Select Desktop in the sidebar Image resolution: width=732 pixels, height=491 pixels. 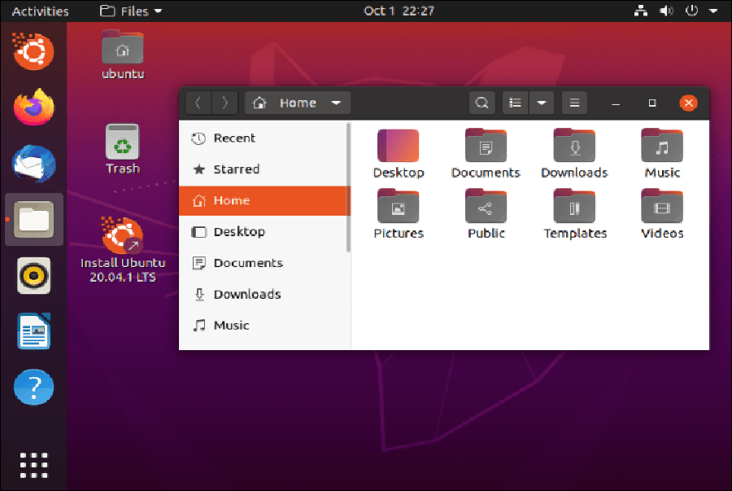pyautogui.click(x=264, y=232)
